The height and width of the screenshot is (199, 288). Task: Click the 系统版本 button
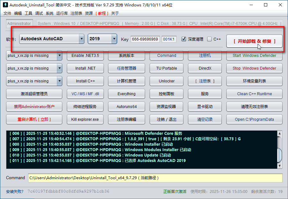[127, 56]
